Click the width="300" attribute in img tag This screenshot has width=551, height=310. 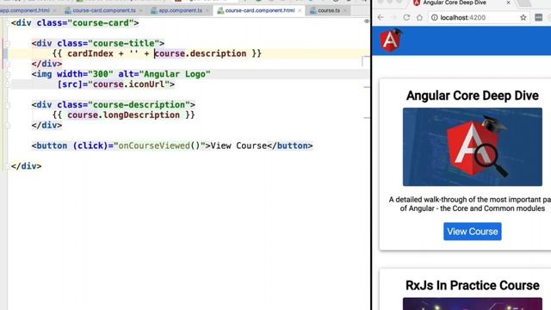[x=85, y=74]
